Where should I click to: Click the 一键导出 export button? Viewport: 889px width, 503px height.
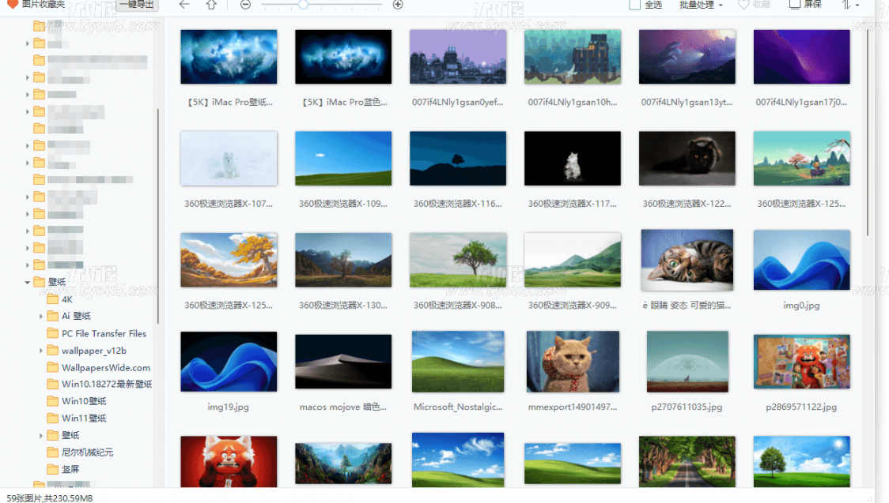click(x=137, y=5)
